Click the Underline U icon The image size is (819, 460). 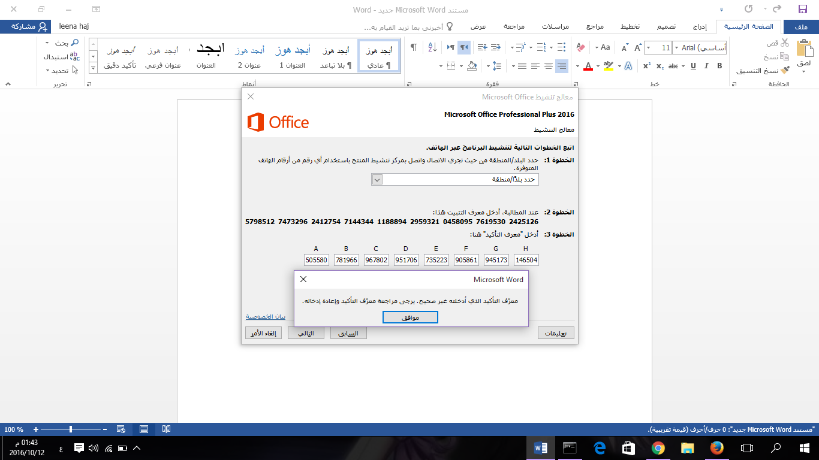[692, 66]
